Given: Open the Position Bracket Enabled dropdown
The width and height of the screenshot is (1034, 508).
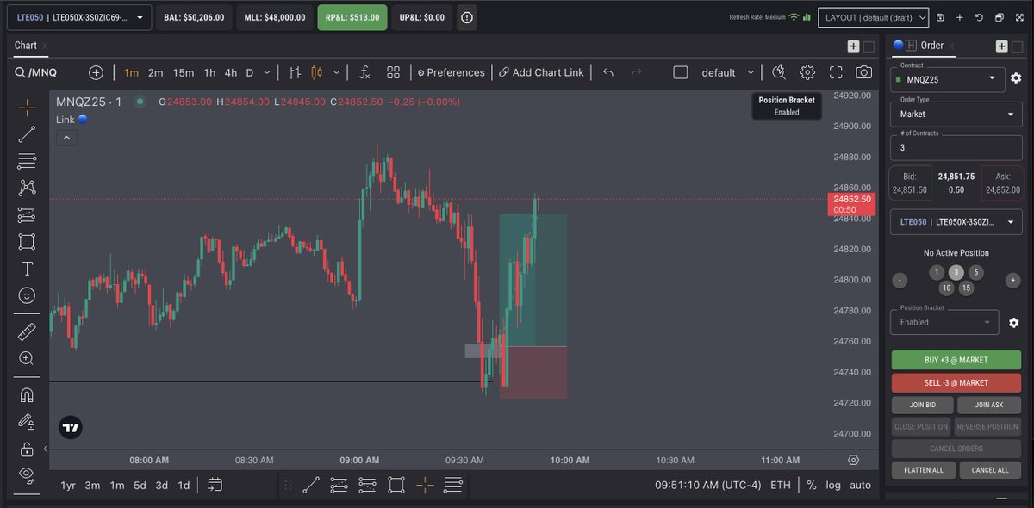Looking at the screenshot, I should click(x=944, y=322).
